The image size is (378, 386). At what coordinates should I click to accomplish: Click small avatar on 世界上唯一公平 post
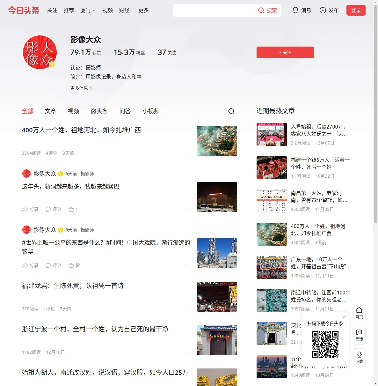(26, 230)
